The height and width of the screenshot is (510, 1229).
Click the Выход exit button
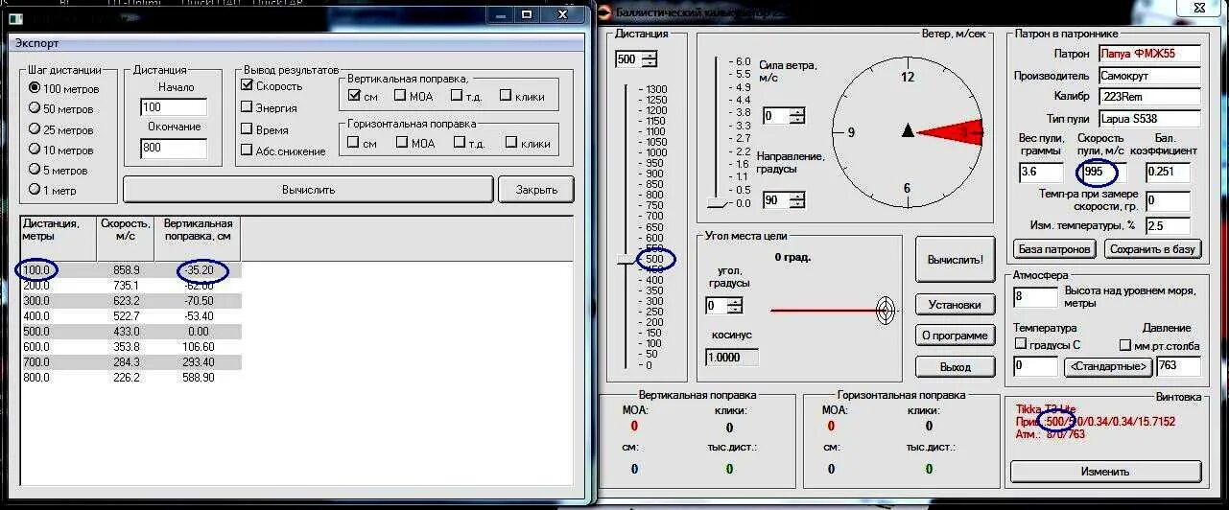(956, 366)
